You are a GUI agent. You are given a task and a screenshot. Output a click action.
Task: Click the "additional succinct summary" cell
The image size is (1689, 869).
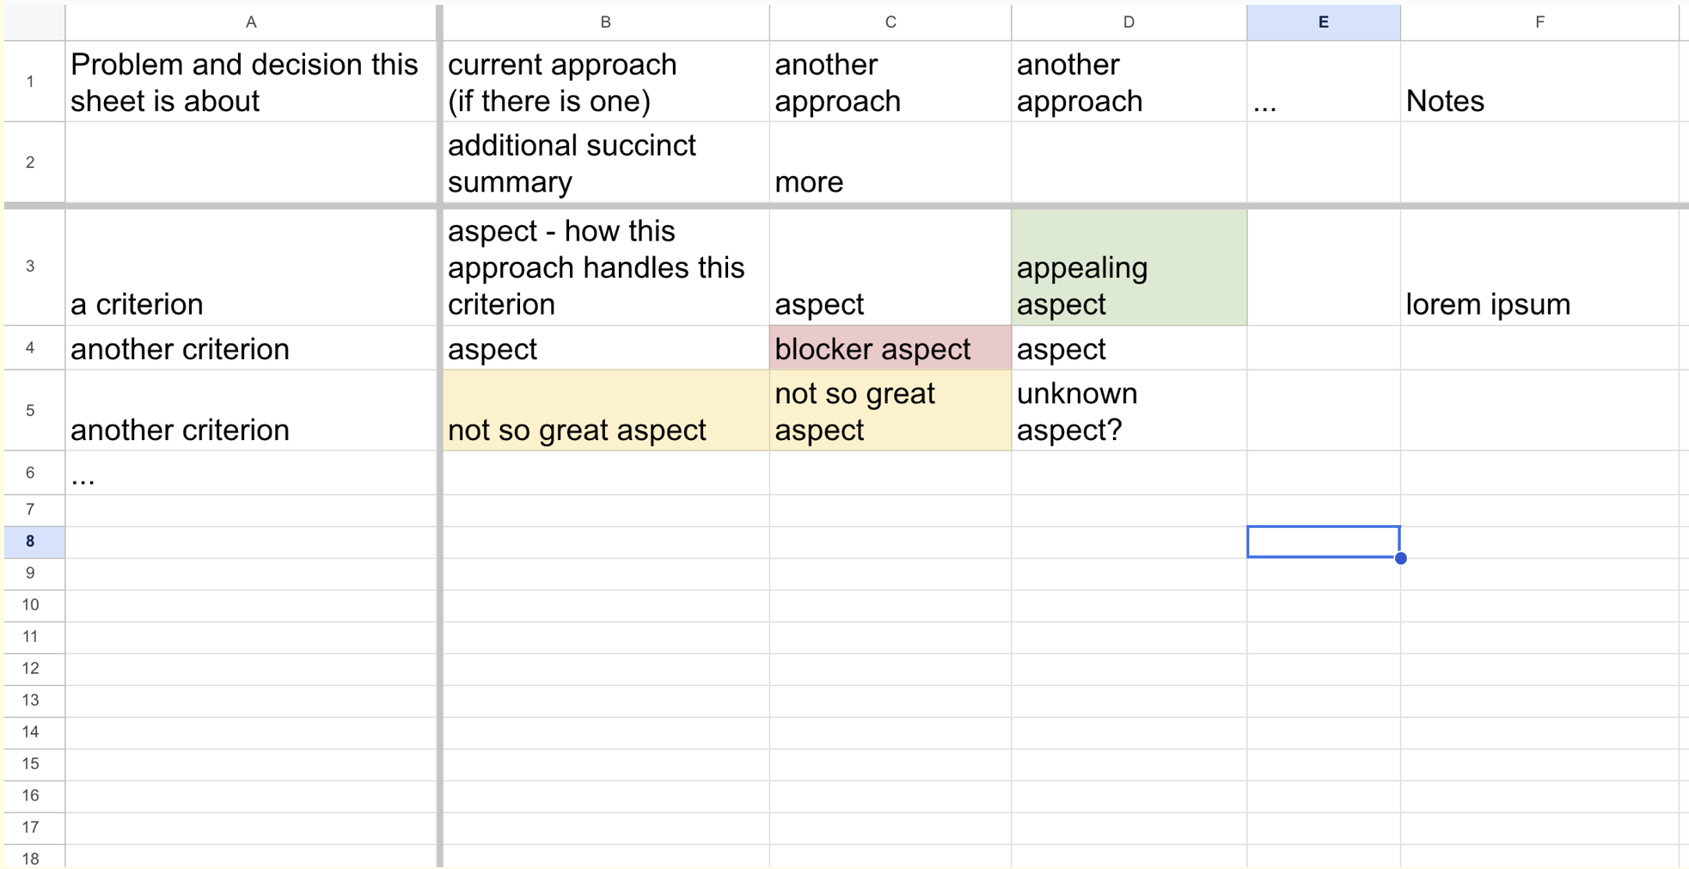[x=605, y=163]
